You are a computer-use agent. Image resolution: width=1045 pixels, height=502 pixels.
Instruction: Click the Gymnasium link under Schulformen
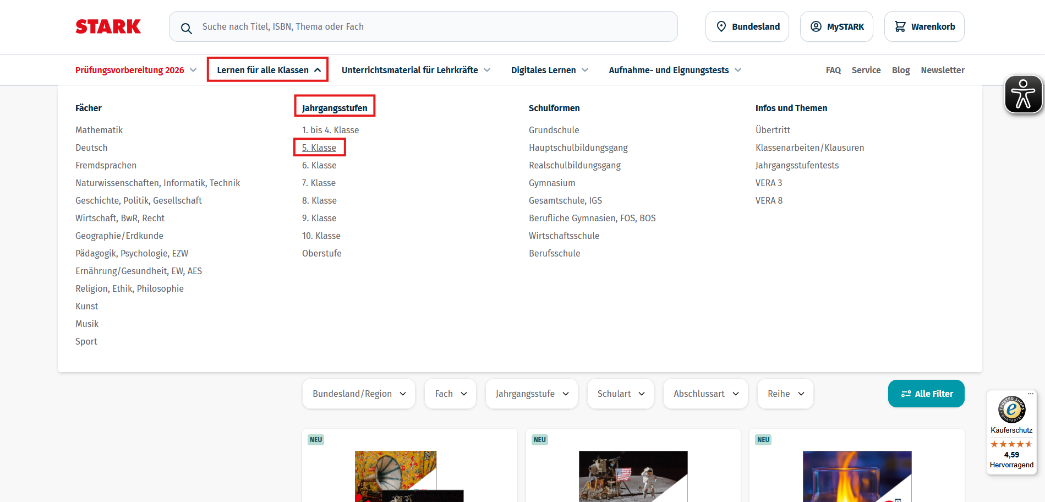click(552, 183)
